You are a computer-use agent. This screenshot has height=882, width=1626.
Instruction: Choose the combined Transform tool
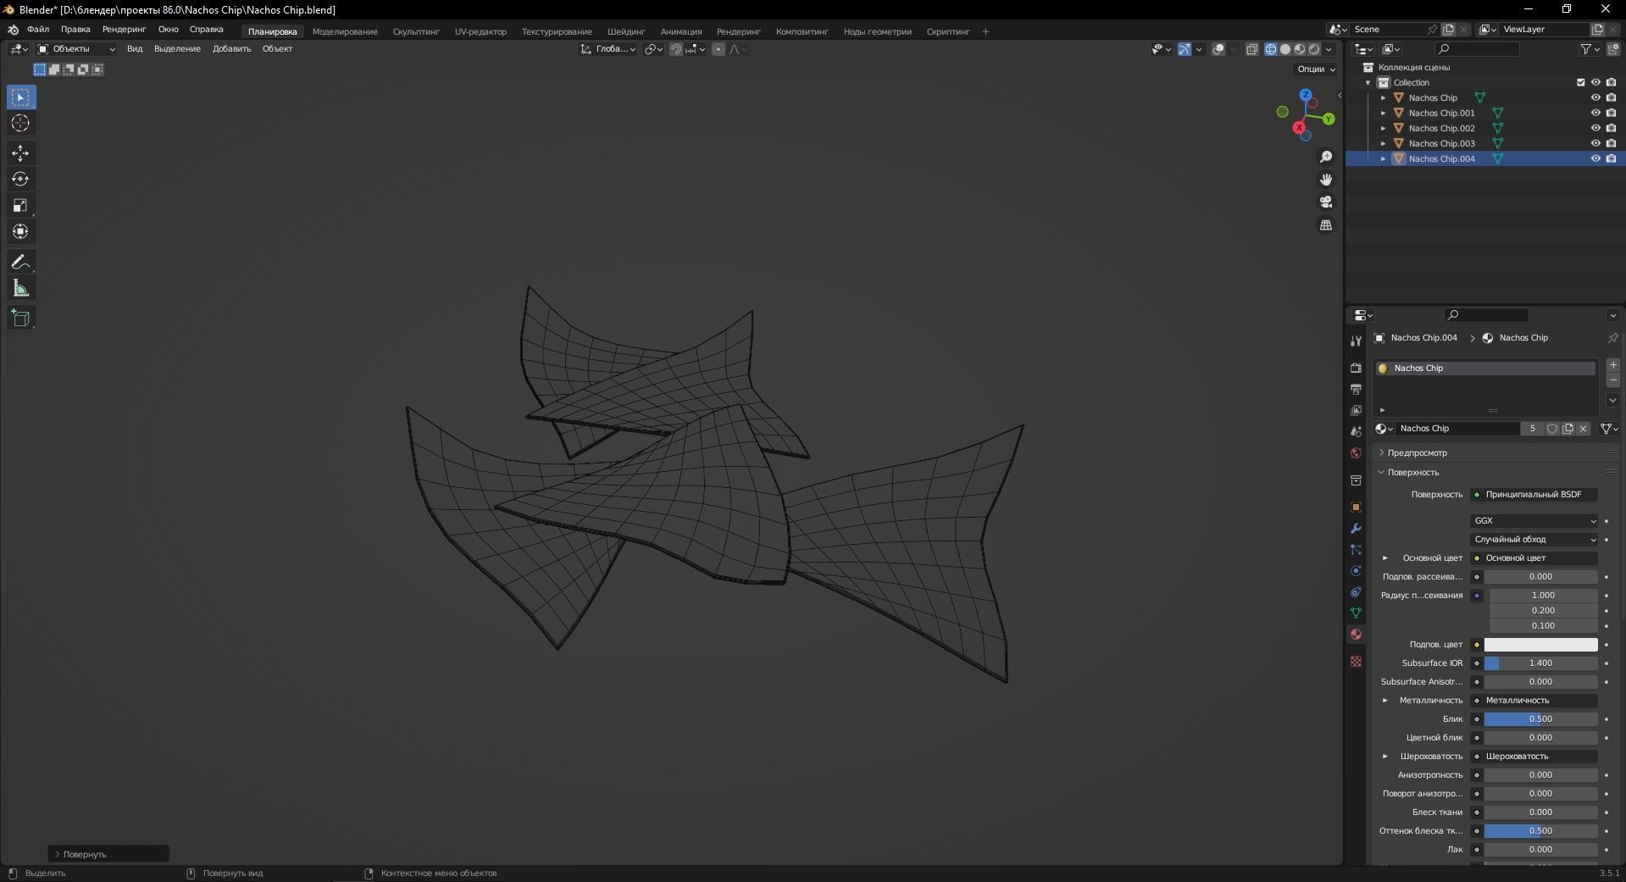(20, 232)
